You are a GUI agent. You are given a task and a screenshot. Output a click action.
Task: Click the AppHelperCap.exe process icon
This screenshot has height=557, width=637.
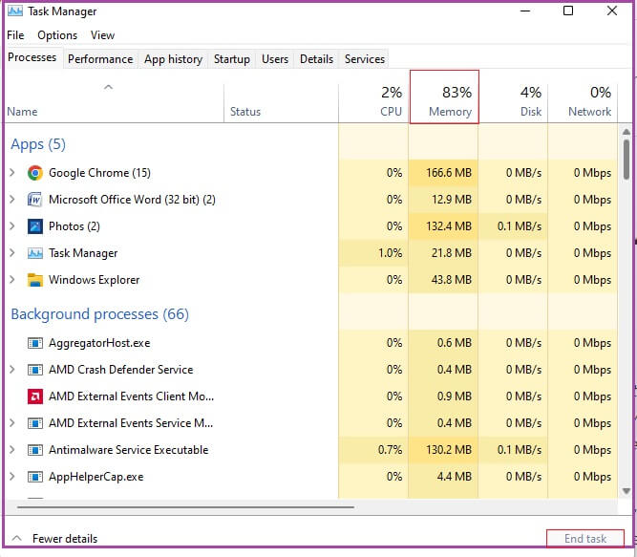pos(35,477)
